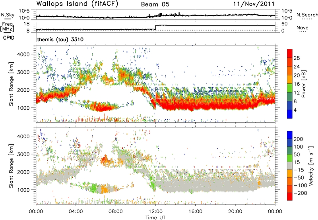Click the 'Freq. [MHz]' axis label
This screenshot has width=318, height=220.
(7, 27)
